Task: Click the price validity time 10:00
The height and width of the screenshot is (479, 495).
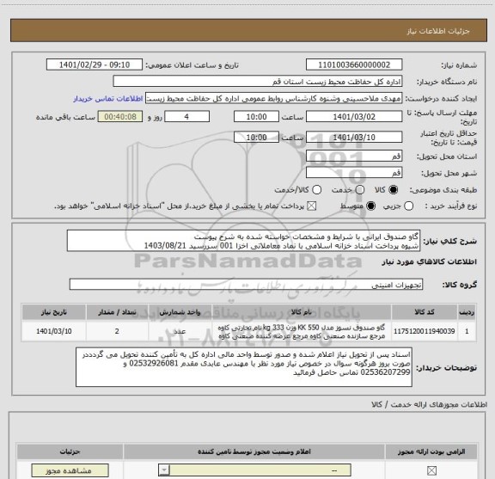Action: (256, 137)
